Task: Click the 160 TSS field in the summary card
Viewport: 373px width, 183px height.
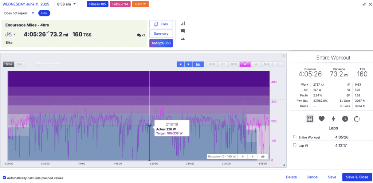Action: (x=82, y=35)
